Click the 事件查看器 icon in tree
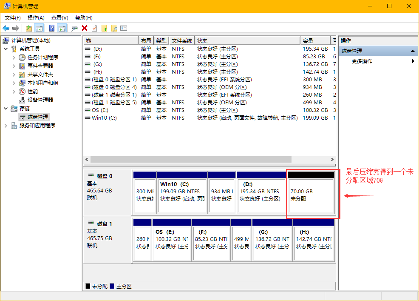The width and height of the screenshot is (419, 301). (22, 66)
